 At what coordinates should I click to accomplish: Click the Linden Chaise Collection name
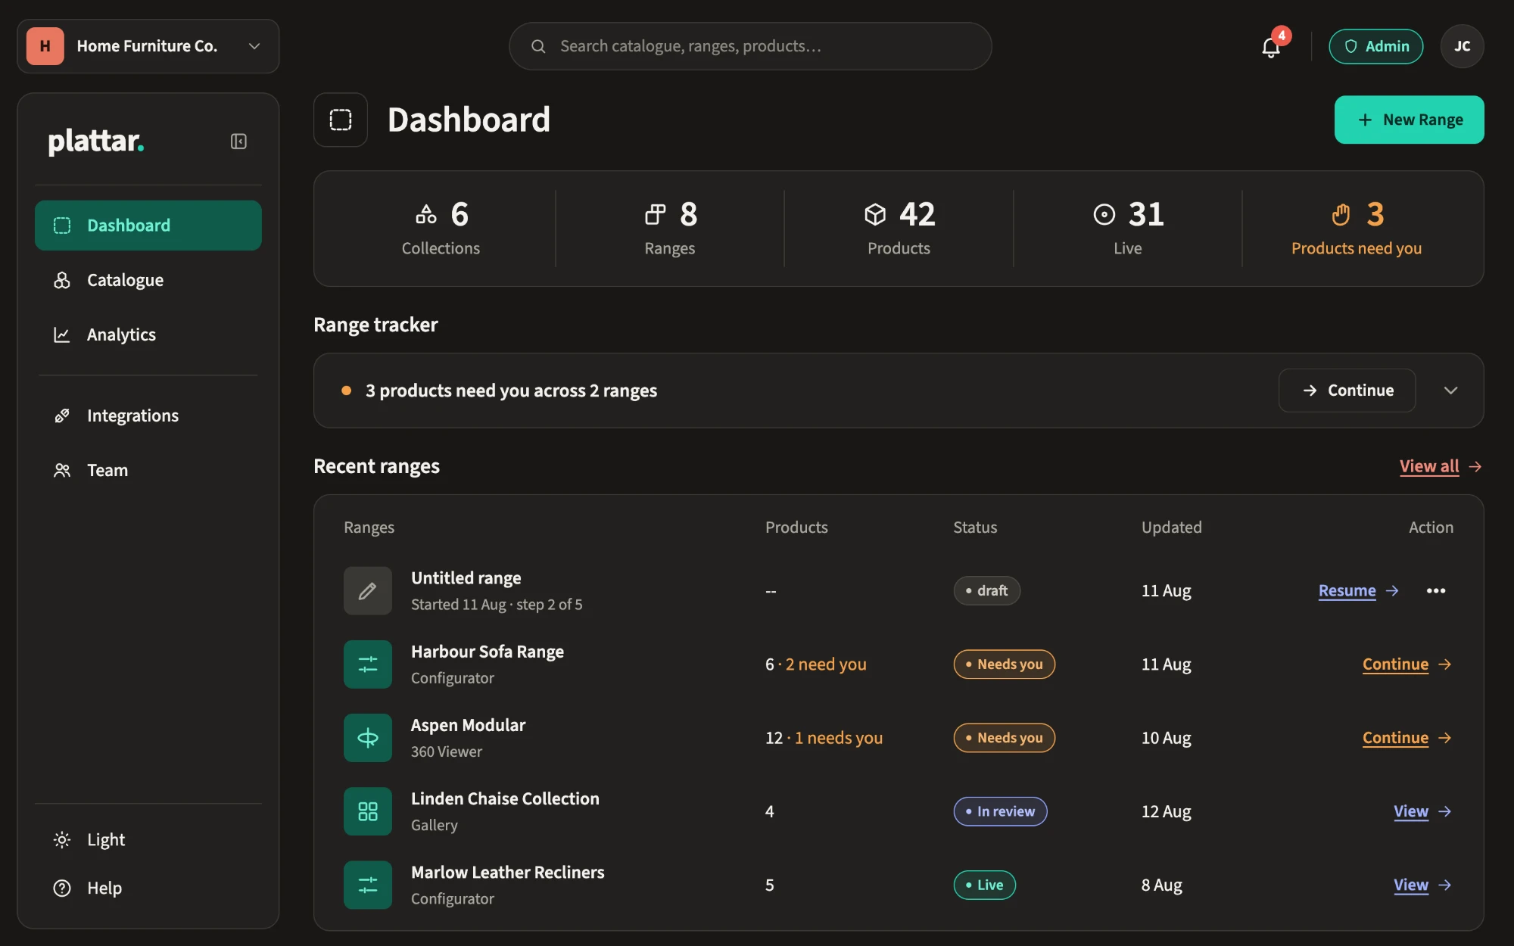505,798
